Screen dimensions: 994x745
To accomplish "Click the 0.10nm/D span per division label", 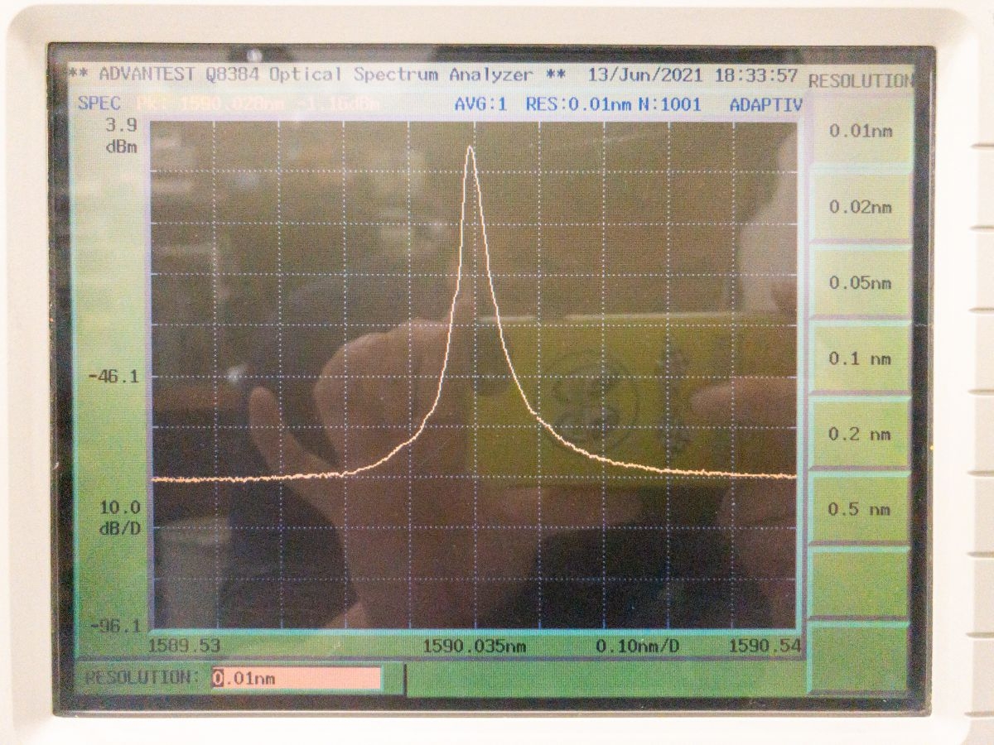I will (637, 646).
